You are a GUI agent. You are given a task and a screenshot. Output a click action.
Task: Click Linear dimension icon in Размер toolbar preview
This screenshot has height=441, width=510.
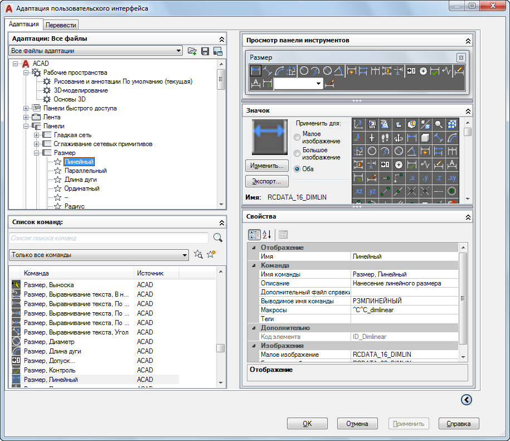pos(256,70)
